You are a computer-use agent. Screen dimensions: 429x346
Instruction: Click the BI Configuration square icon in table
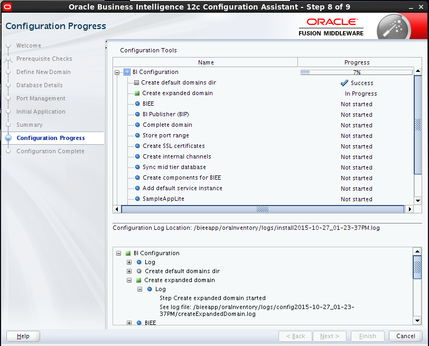coord(127,72)
